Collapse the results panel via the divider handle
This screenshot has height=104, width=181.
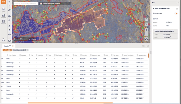coord(77,43)
